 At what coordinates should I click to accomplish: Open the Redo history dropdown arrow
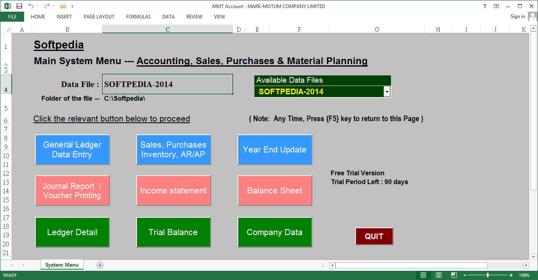53,6
